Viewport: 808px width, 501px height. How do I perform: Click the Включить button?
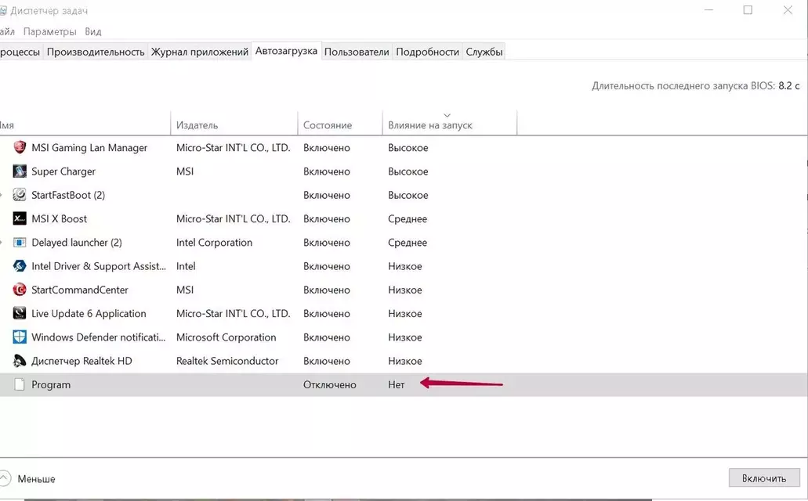(764, 478)
